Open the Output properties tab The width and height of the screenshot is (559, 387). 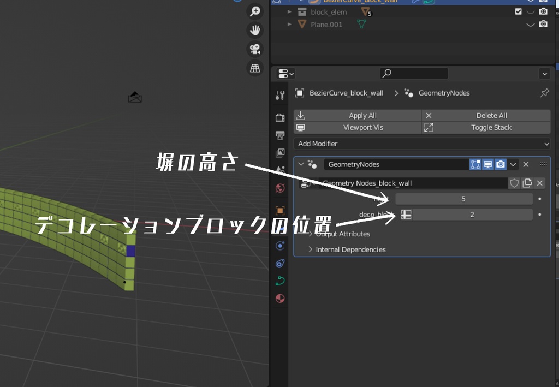280,135
